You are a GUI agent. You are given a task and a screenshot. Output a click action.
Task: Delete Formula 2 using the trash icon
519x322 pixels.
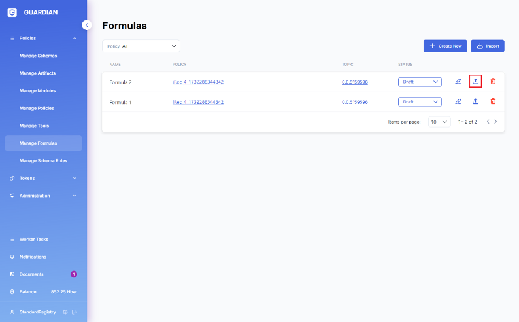493,82
